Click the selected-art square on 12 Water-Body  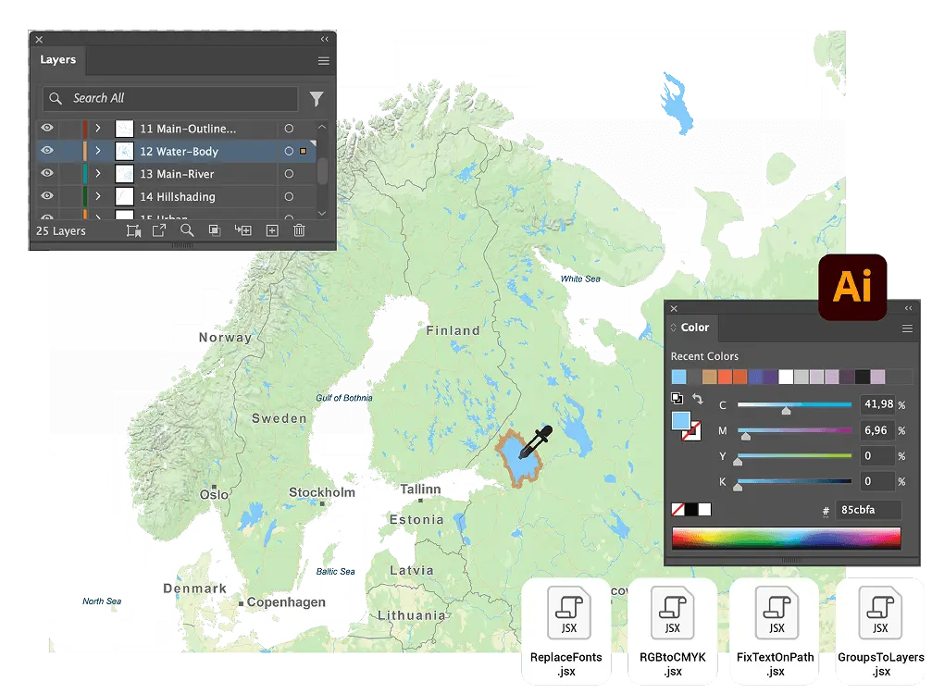[304, 152]
